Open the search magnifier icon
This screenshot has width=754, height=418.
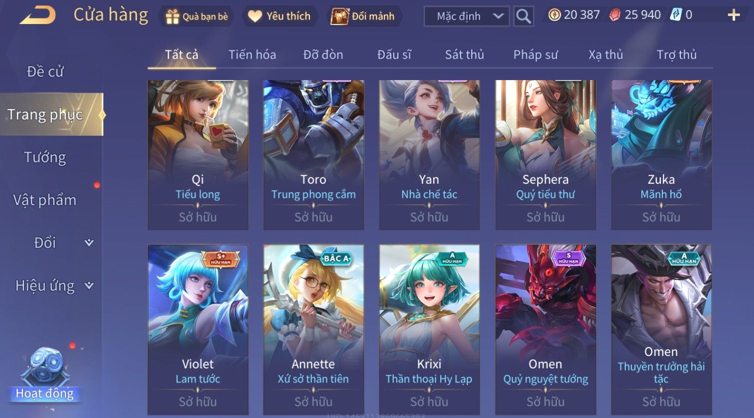tap(523, 17)
